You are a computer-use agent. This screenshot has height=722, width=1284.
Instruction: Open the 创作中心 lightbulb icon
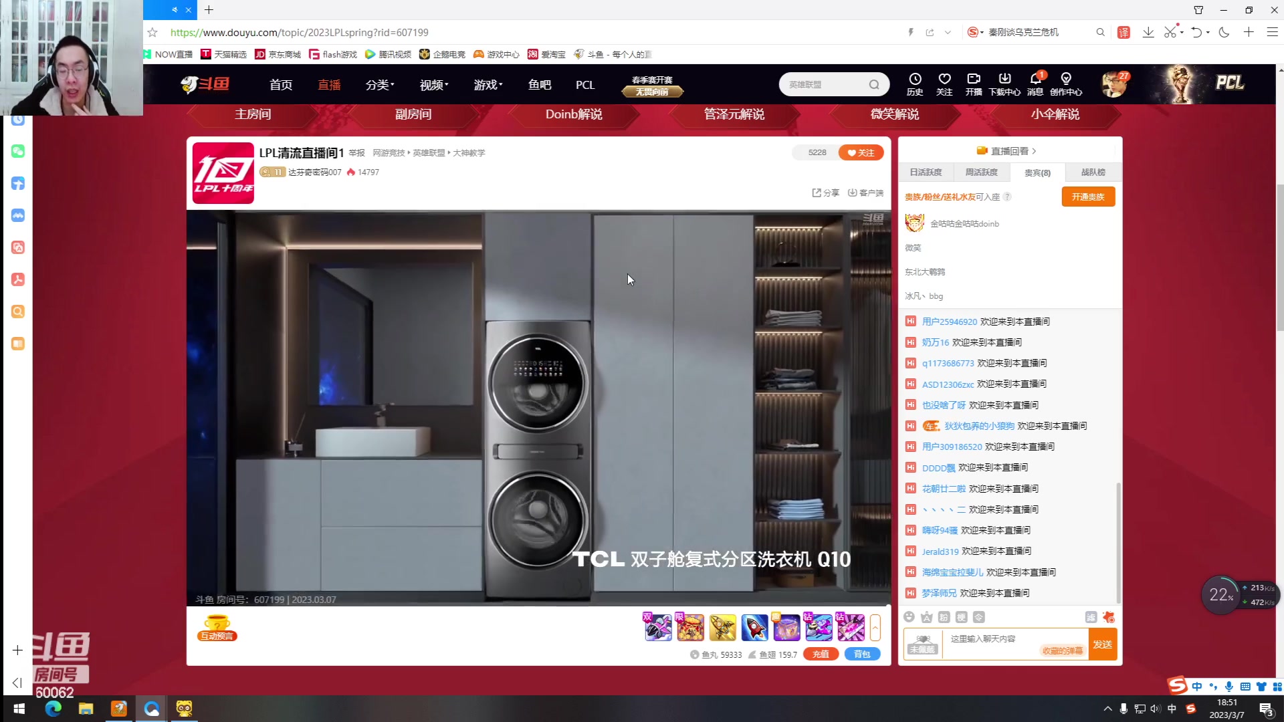1066,84
